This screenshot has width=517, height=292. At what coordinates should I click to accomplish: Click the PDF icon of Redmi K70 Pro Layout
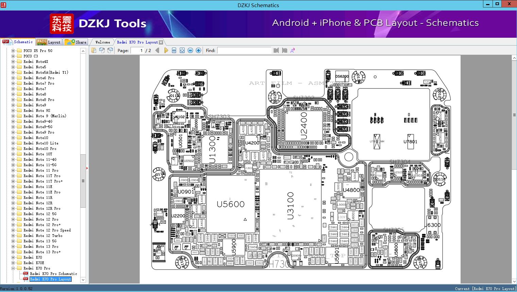(25, 279)
